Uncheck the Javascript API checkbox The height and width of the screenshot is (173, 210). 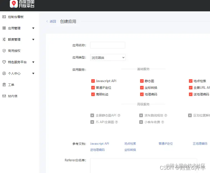(93, 81)
